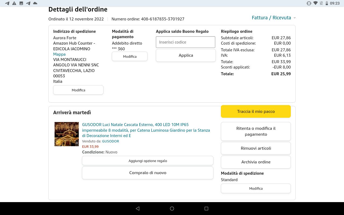Tap the battery icon in status bar
The width and height of the screenshot is (344, 215).
pyautogui.click(x=327, y=3)
